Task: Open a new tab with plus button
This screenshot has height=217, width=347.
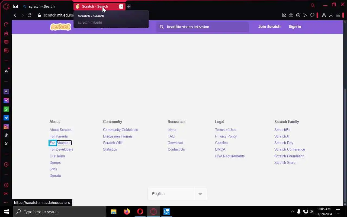Action: [x=129, y=6]
